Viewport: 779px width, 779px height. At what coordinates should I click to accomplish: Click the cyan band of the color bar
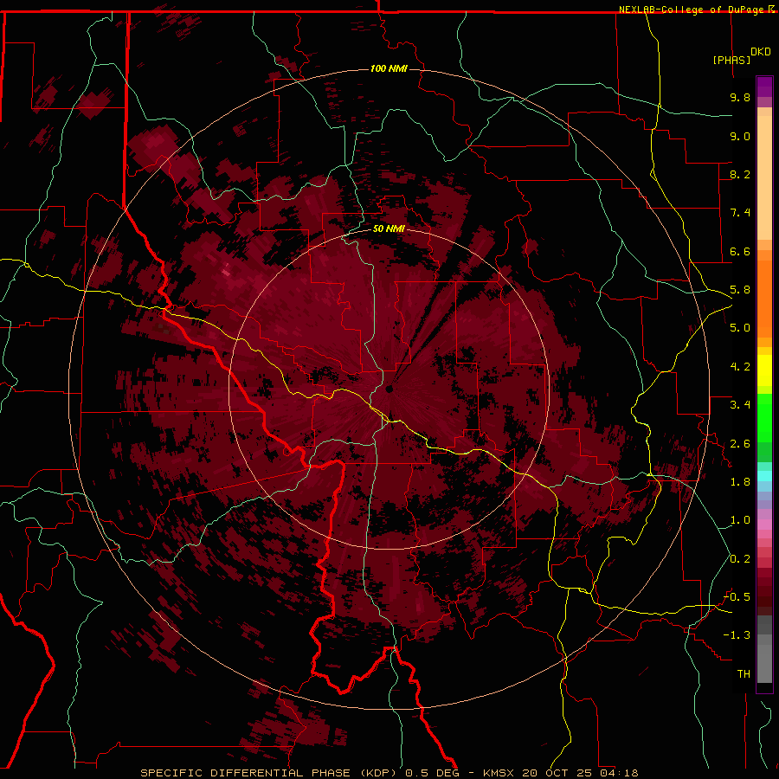764,476
